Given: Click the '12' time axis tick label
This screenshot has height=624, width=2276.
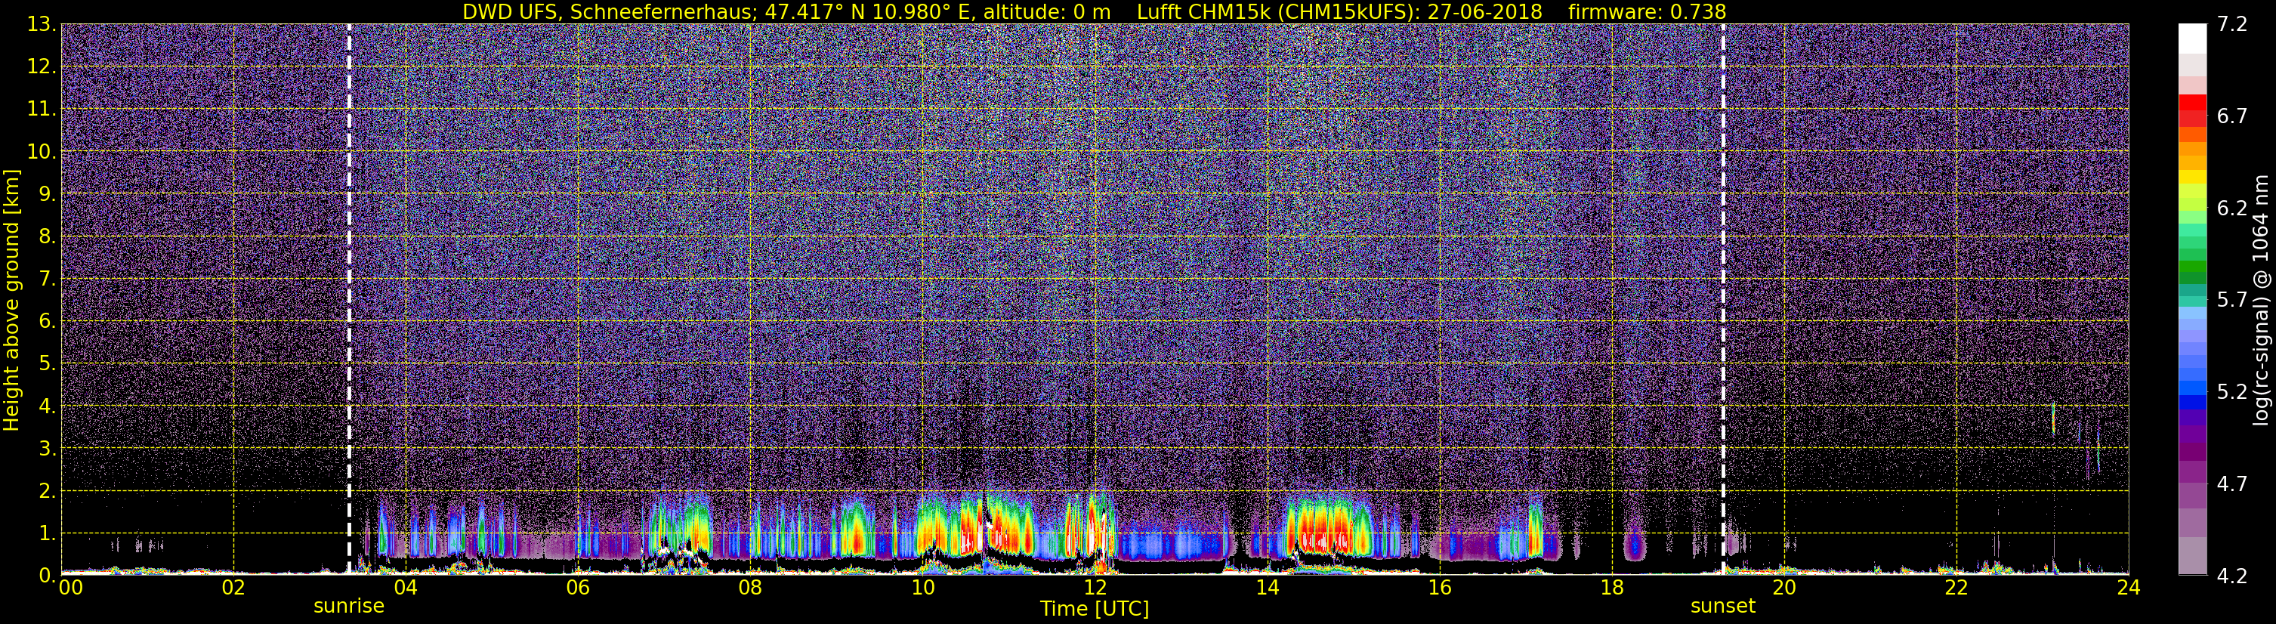Looking at the screenshot, I should tap(1095, 588).
